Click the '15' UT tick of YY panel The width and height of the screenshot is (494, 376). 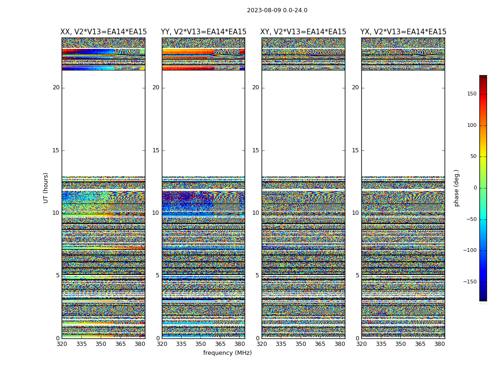pyautogui.click(x=156, y=150)
